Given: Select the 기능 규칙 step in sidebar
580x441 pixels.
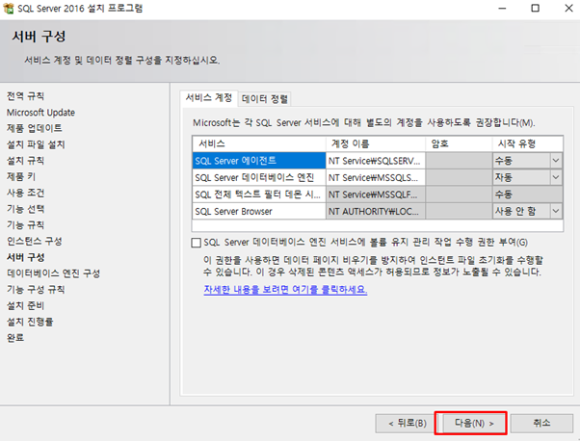Looking at the screenshot, I should (25, 225).
